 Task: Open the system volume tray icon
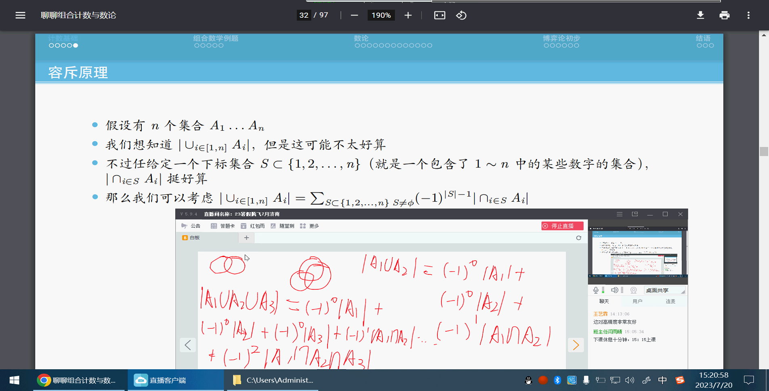click(630, 380)
